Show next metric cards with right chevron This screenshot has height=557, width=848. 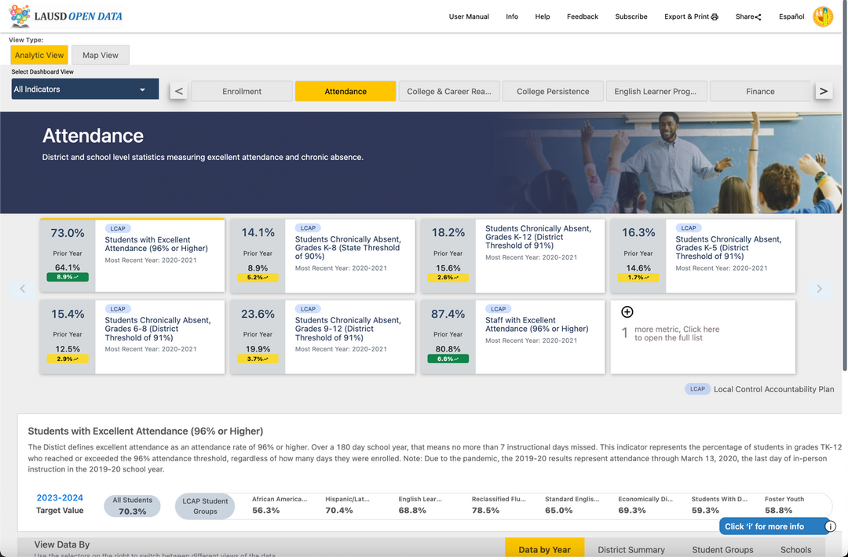[819, 289]
